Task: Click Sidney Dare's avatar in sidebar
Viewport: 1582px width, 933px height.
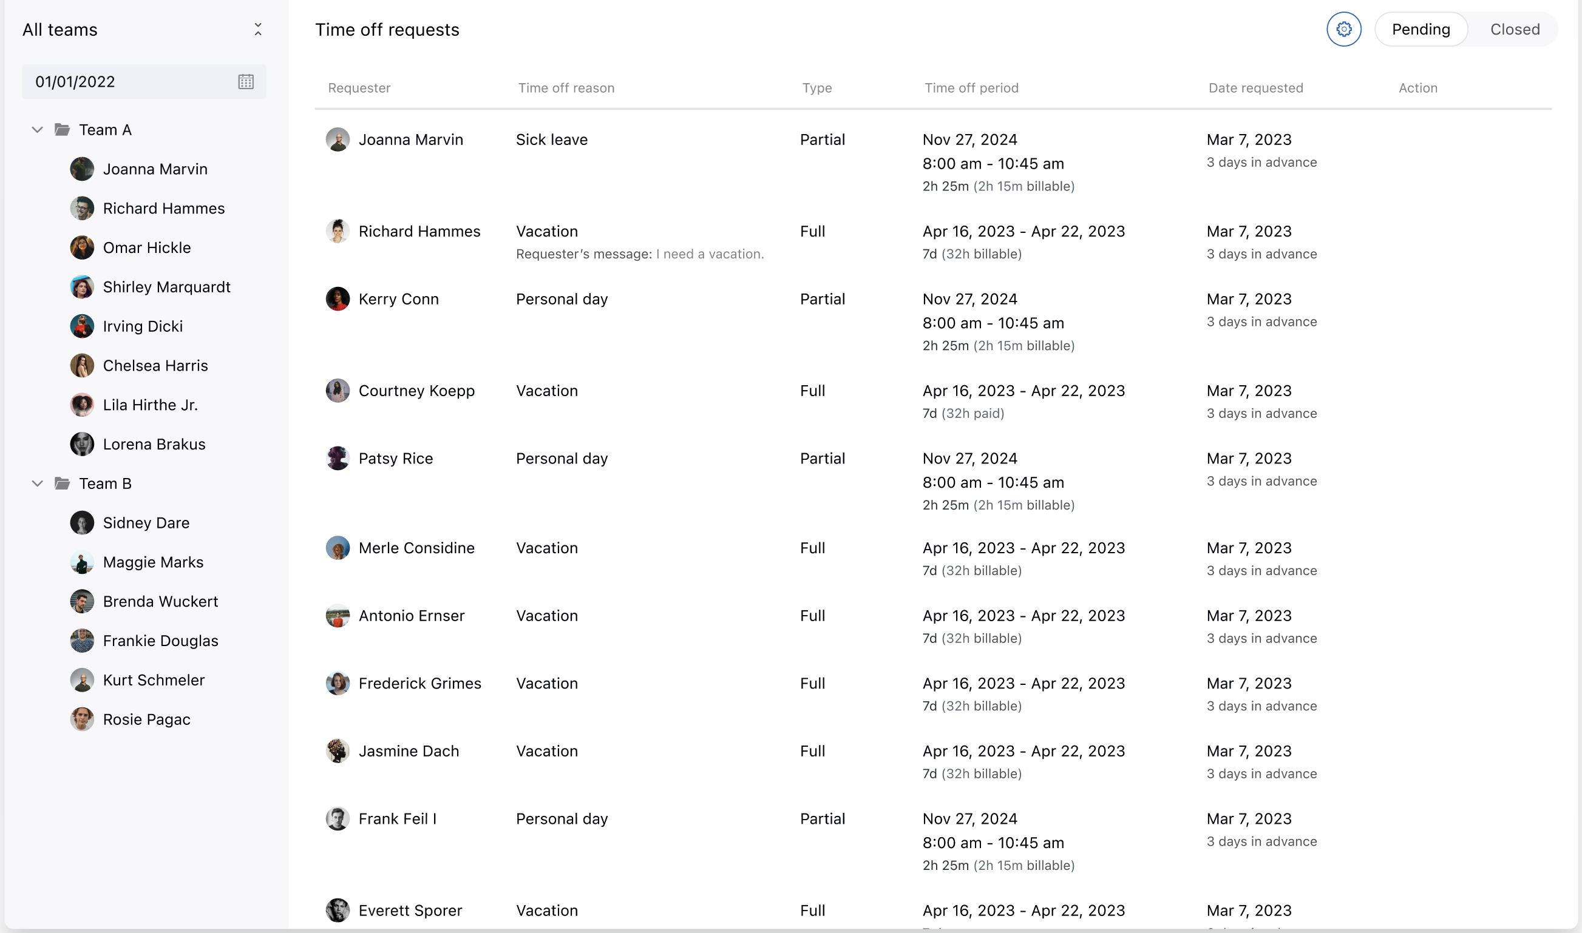Action: tap(82, 523)
